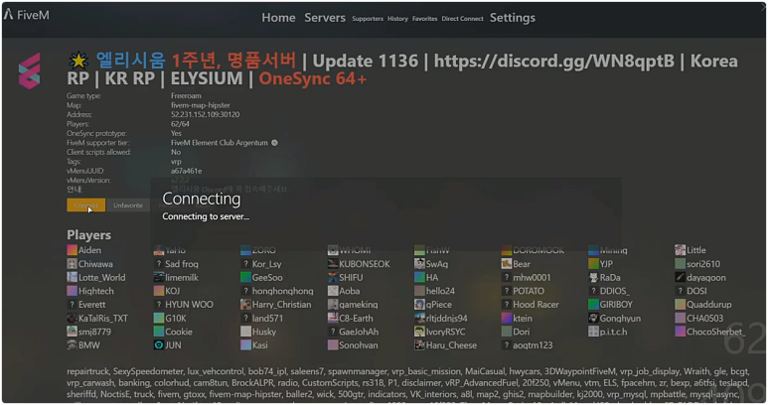This screenshot has width=768, height=405.
Task: Click p.i.t.c.h's player avatar
Action: [x=593, y=332]
